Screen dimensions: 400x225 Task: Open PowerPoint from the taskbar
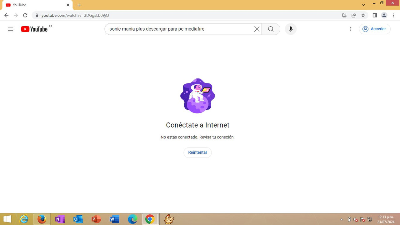click(x=96, y=219)
